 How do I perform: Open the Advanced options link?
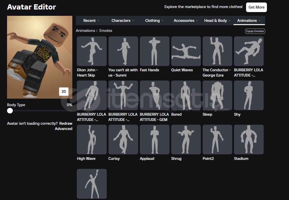[x=64, y=128]
